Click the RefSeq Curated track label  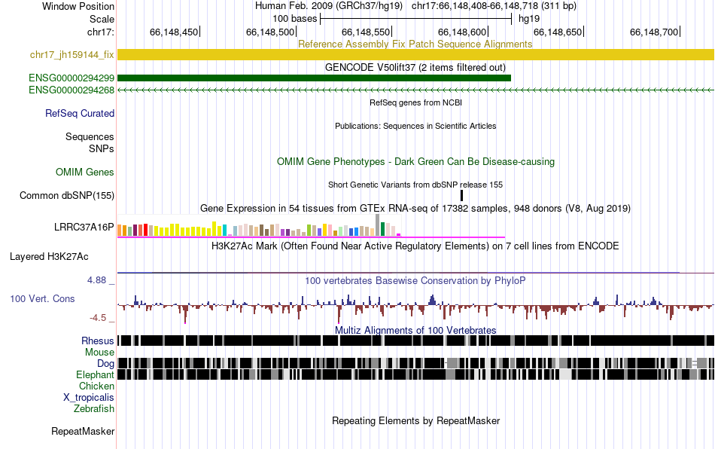[80, 113]
